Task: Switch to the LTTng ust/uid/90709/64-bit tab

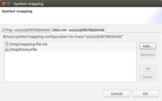Action: 26,30
